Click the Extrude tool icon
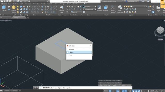 point(4,7)
